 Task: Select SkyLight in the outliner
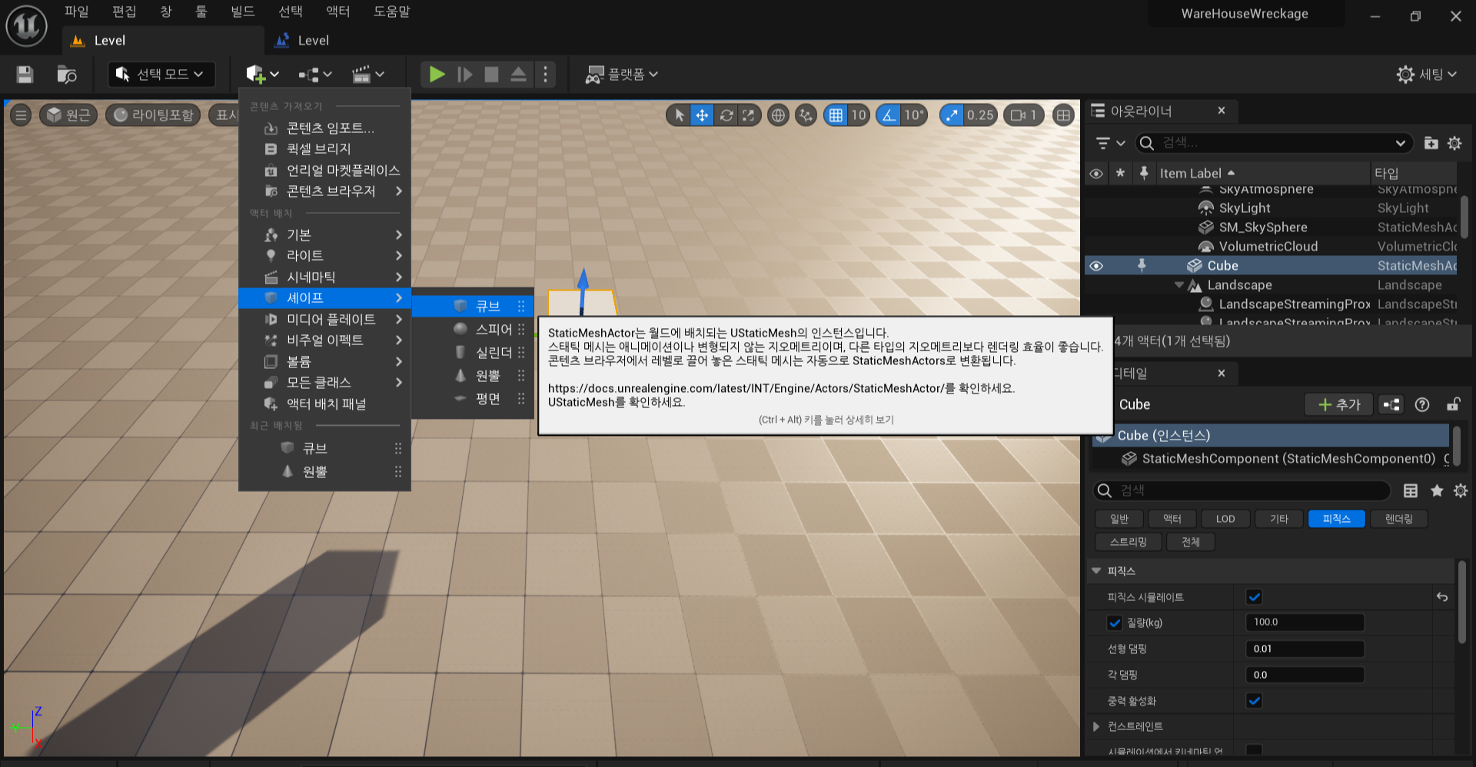(x=1244, y=208)
